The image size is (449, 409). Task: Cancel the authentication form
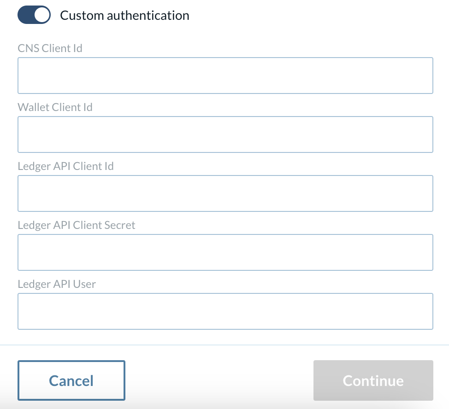[x=71, y=380]
